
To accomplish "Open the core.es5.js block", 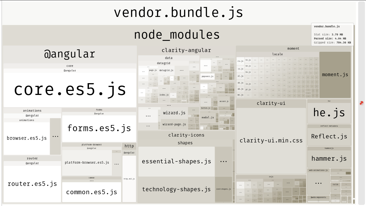I will 70,90.
